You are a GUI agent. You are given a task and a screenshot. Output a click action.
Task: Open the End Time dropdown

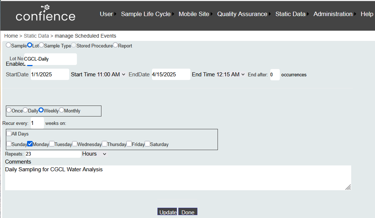click(x=231, y=74)
